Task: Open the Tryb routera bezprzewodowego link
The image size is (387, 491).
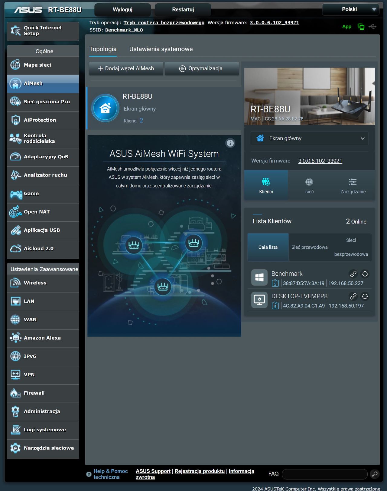Action: [164, 23]
